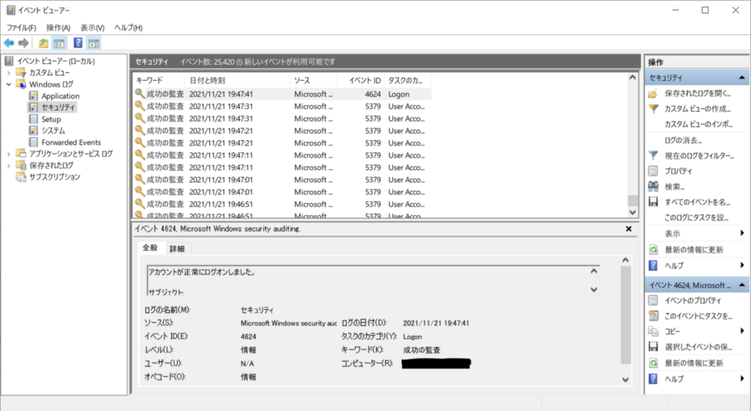This screenshot has width=751, height=411.
Task: Click the アカウントが正常にログオンしました text
Action: coord(202,273)
